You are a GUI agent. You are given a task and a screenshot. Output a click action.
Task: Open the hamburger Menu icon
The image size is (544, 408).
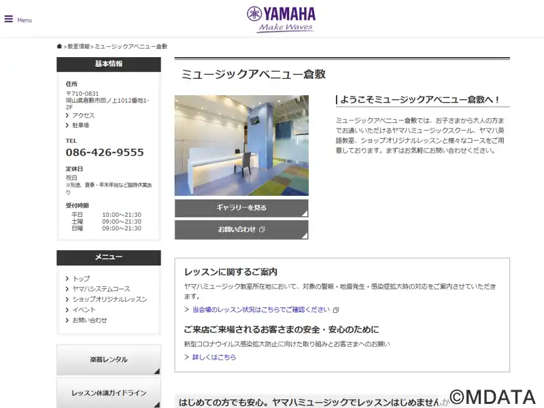[x=9, y=19]
